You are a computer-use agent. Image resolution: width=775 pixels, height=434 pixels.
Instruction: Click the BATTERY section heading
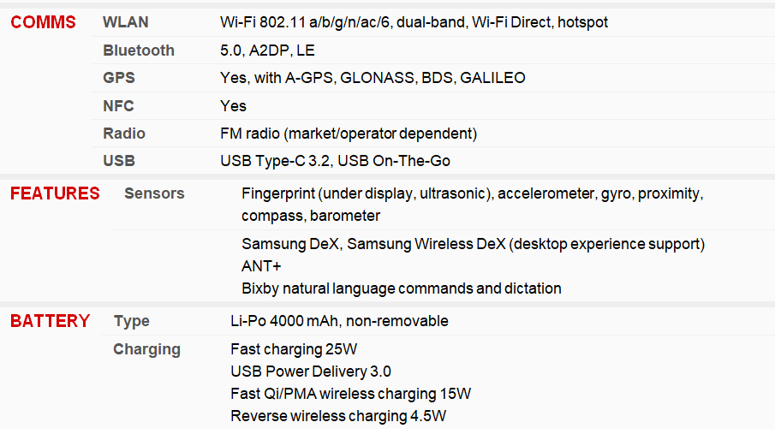[50, 321]
